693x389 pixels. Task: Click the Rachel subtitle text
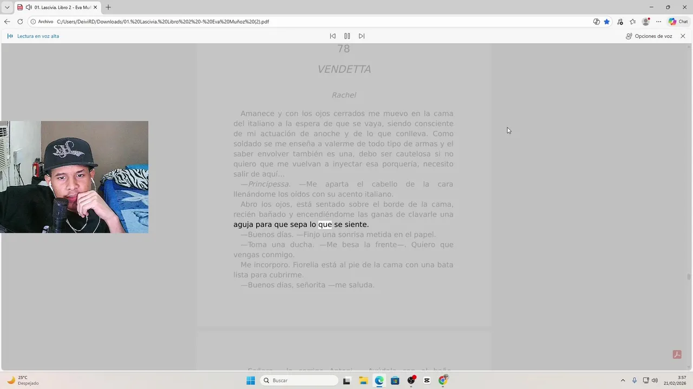pyautogui.click(x=344, y=95)
